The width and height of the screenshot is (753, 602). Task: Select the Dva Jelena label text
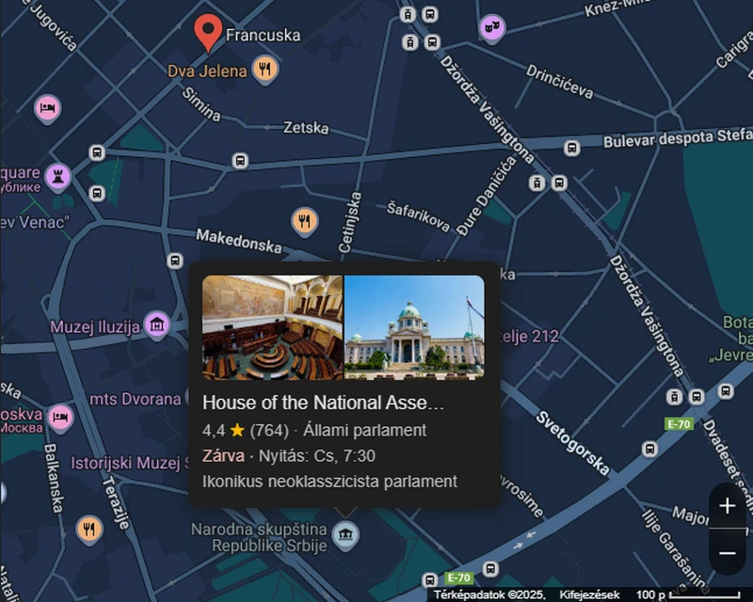(207, 71)
